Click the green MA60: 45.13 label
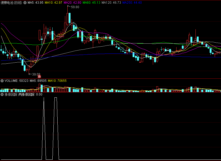The height and width of the screenshot is (161, 221). (92, 3)
